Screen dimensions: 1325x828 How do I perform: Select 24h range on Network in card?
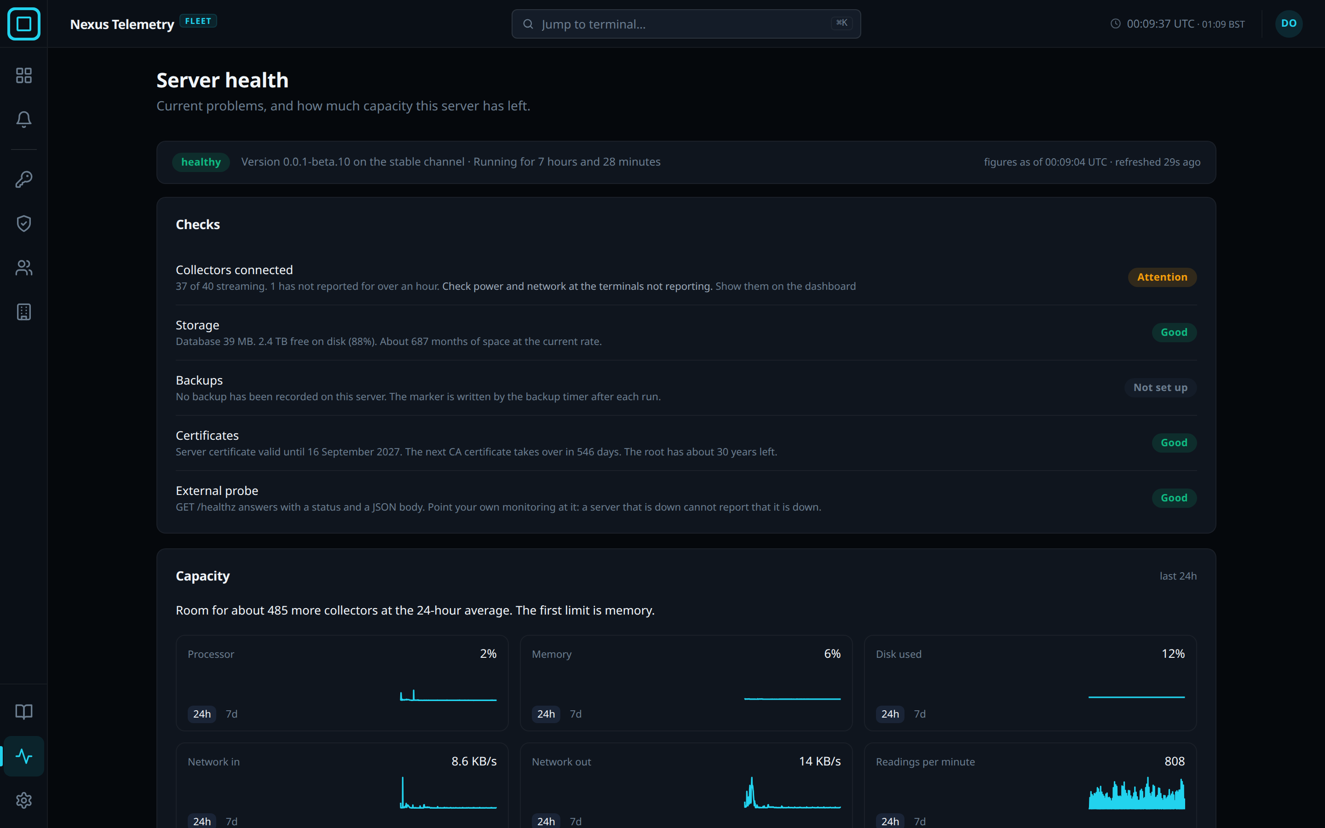tap(202, 822)
